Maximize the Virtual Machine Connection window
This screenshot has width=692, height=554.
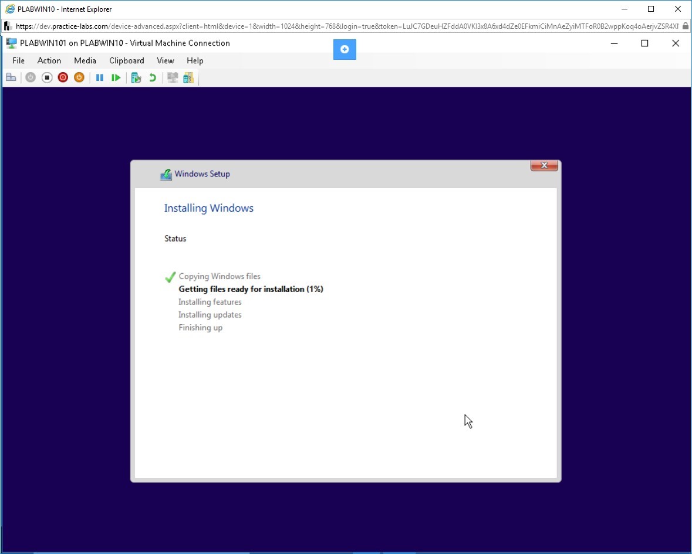645,43
